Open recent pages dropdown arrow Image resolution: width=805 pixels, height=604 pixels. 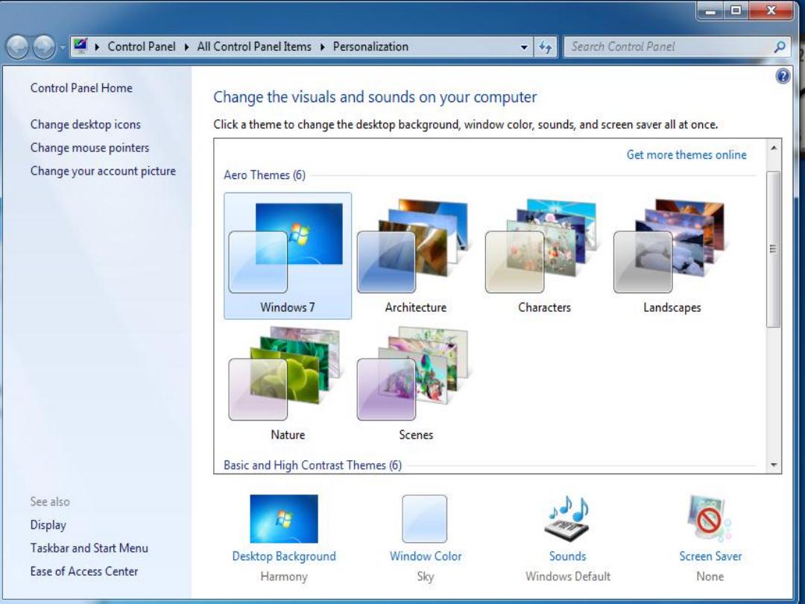point(62,47)
